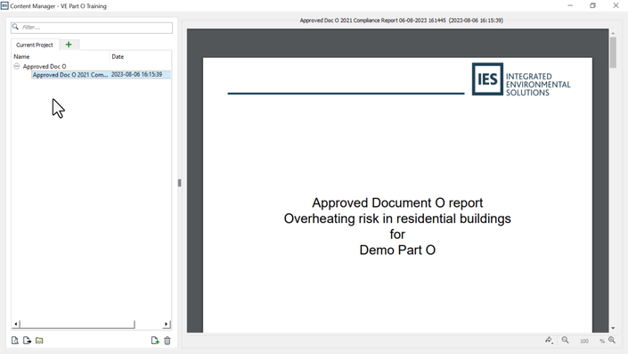
Task: Click the report title above the preview
Action: coord(402,20)
